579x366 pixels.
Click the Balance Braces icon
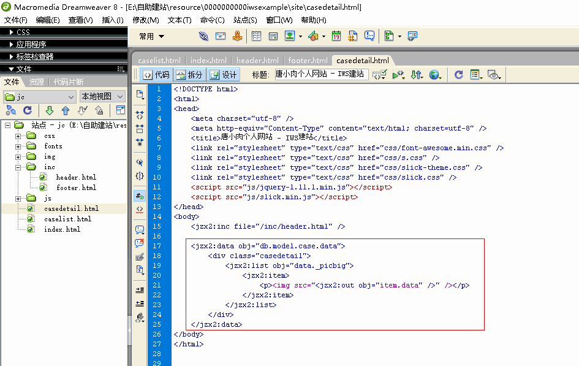pyautogui.click(x=140, y=176)
